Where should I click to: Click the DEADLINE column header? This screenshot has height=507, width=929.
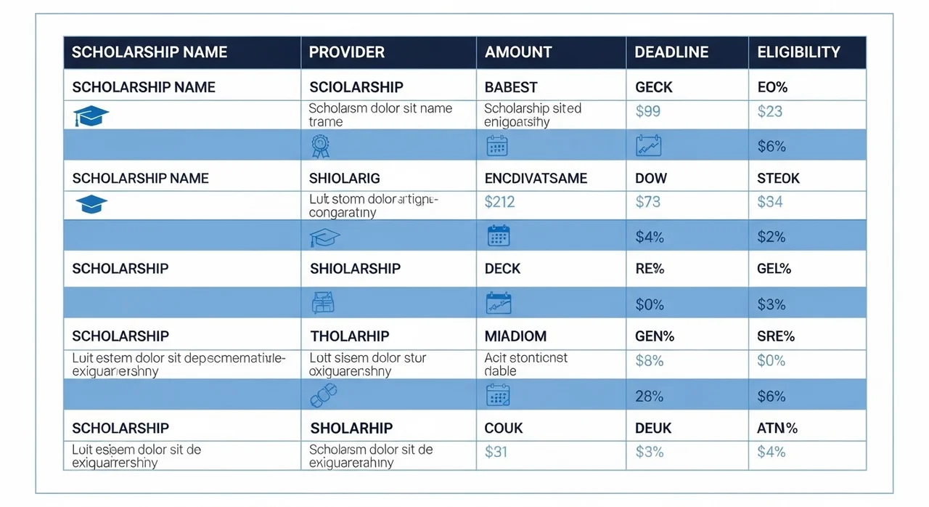point(671,52)
